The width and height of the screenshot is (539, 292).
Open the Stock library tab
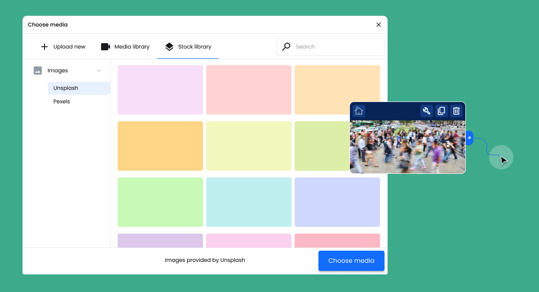188,46
